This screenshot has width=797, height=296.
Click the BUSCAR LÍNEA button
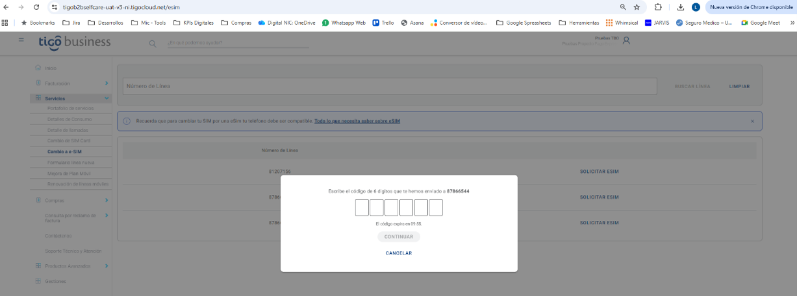point(692,86)
